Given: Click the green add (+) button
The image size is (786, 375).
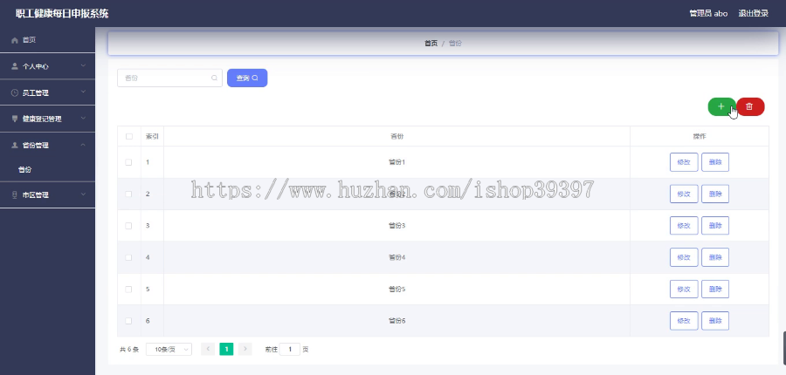Looking at the screenshot, I should pyautogui.click(x=721, y=106).
